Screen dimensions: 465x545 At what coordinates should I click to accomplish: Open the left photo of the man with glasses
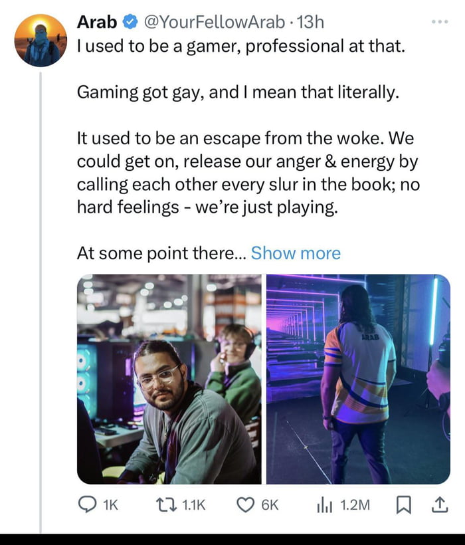(169, 379)
